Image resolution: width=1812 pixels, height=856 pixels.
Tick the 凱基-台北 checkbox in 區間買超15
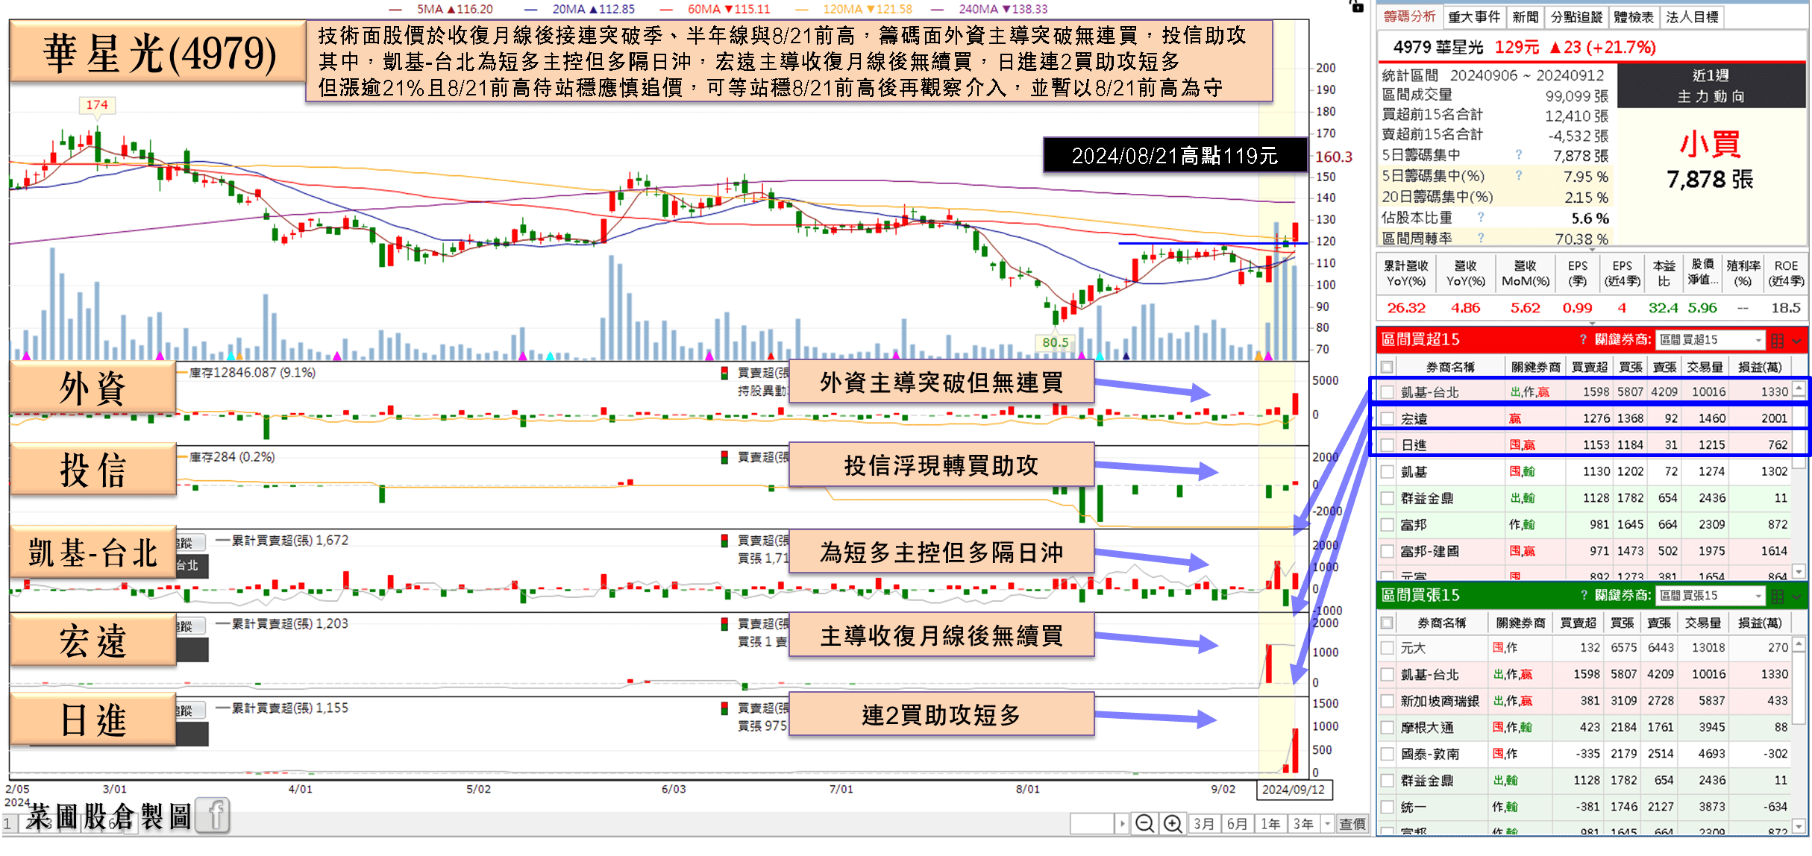click(x=1387, y=392)
